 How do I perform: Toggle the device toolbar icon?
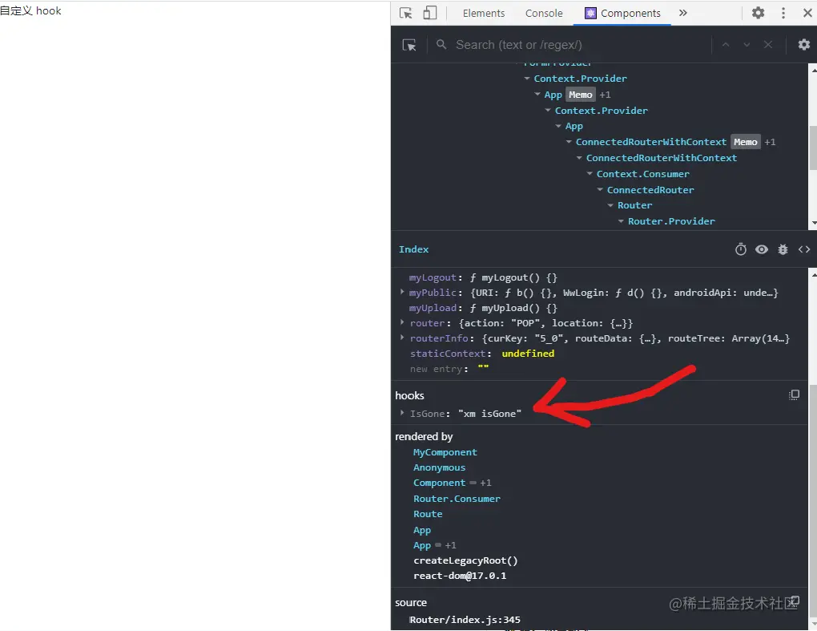pyautogui.click(x=429, y=13)
